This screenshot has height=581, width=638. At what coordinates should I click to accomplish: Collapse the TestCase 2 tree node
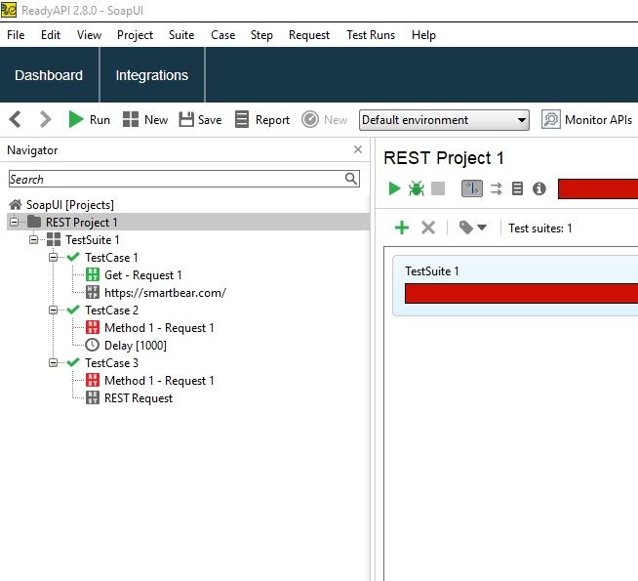[55, 311]
